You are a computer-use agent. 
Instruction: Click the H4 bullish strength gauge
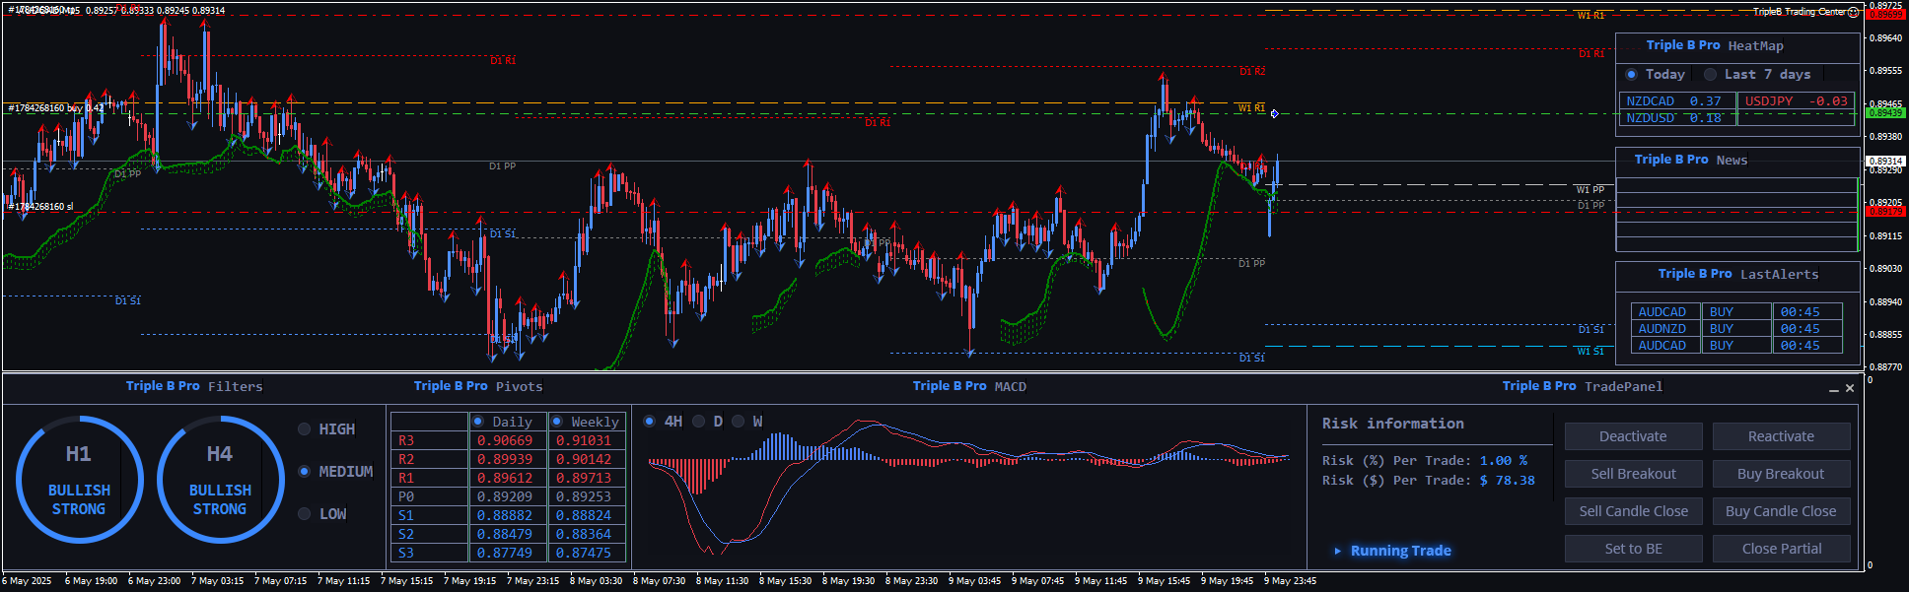point(220,480)
